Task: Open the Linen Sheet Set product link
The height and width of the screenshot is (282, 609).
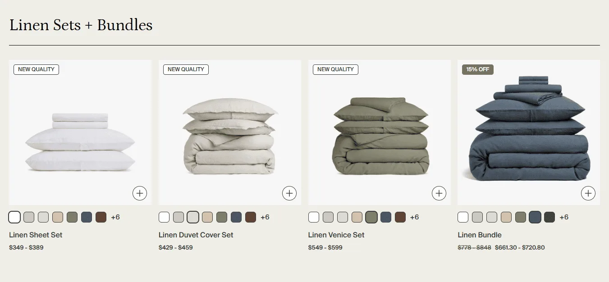Action: pyautogui.click(x=36, y=235)
